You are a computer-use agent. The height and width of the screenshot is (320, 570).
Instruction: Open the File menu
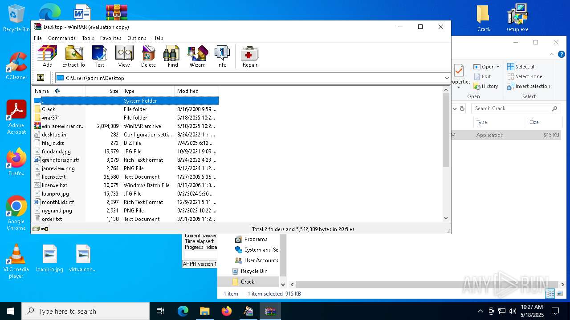coord(38,38)
